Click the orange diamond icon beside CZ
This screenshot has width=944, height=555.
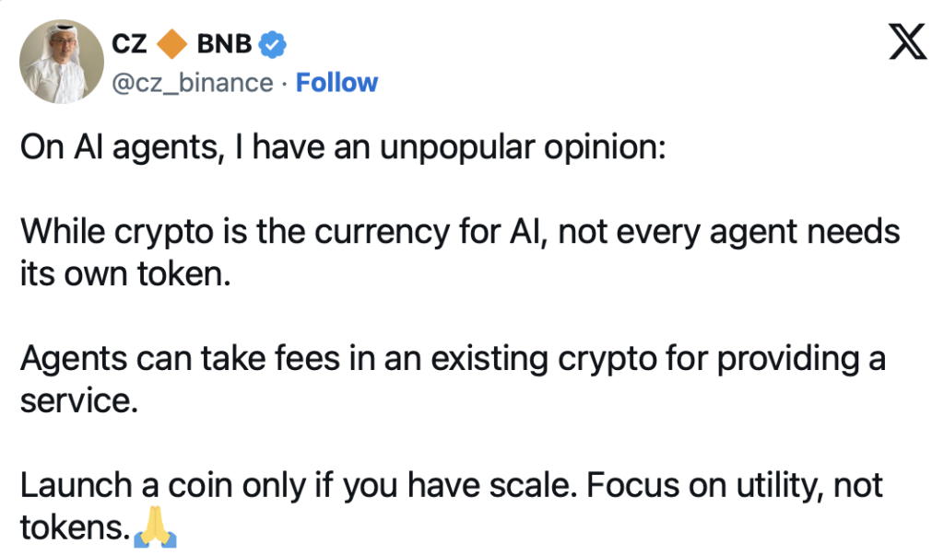point(171,44)
